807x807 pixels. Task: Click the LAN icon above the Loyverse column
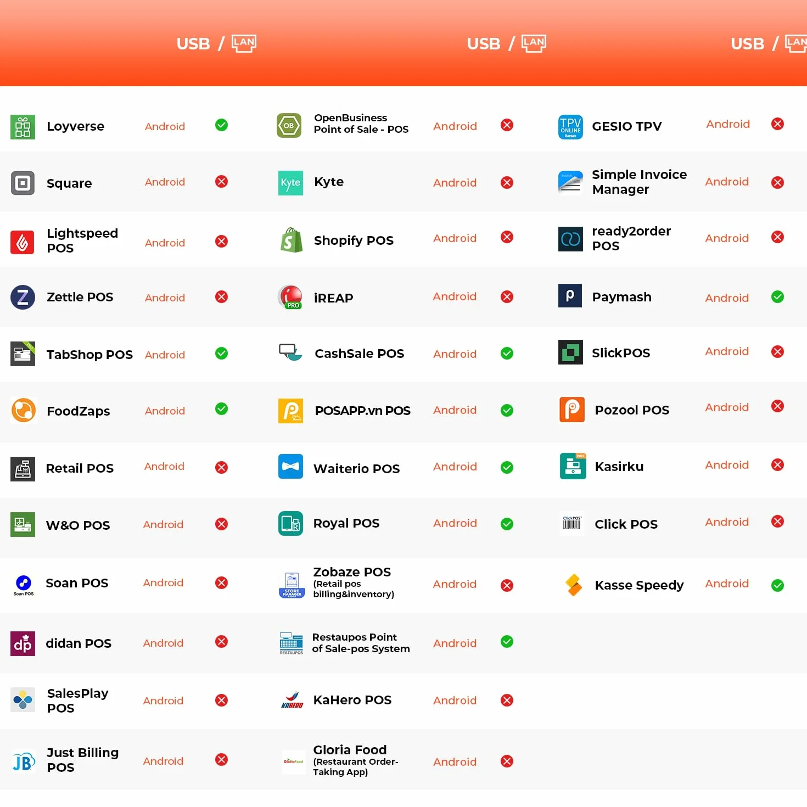pyautogui.click(x=244, y=43)
